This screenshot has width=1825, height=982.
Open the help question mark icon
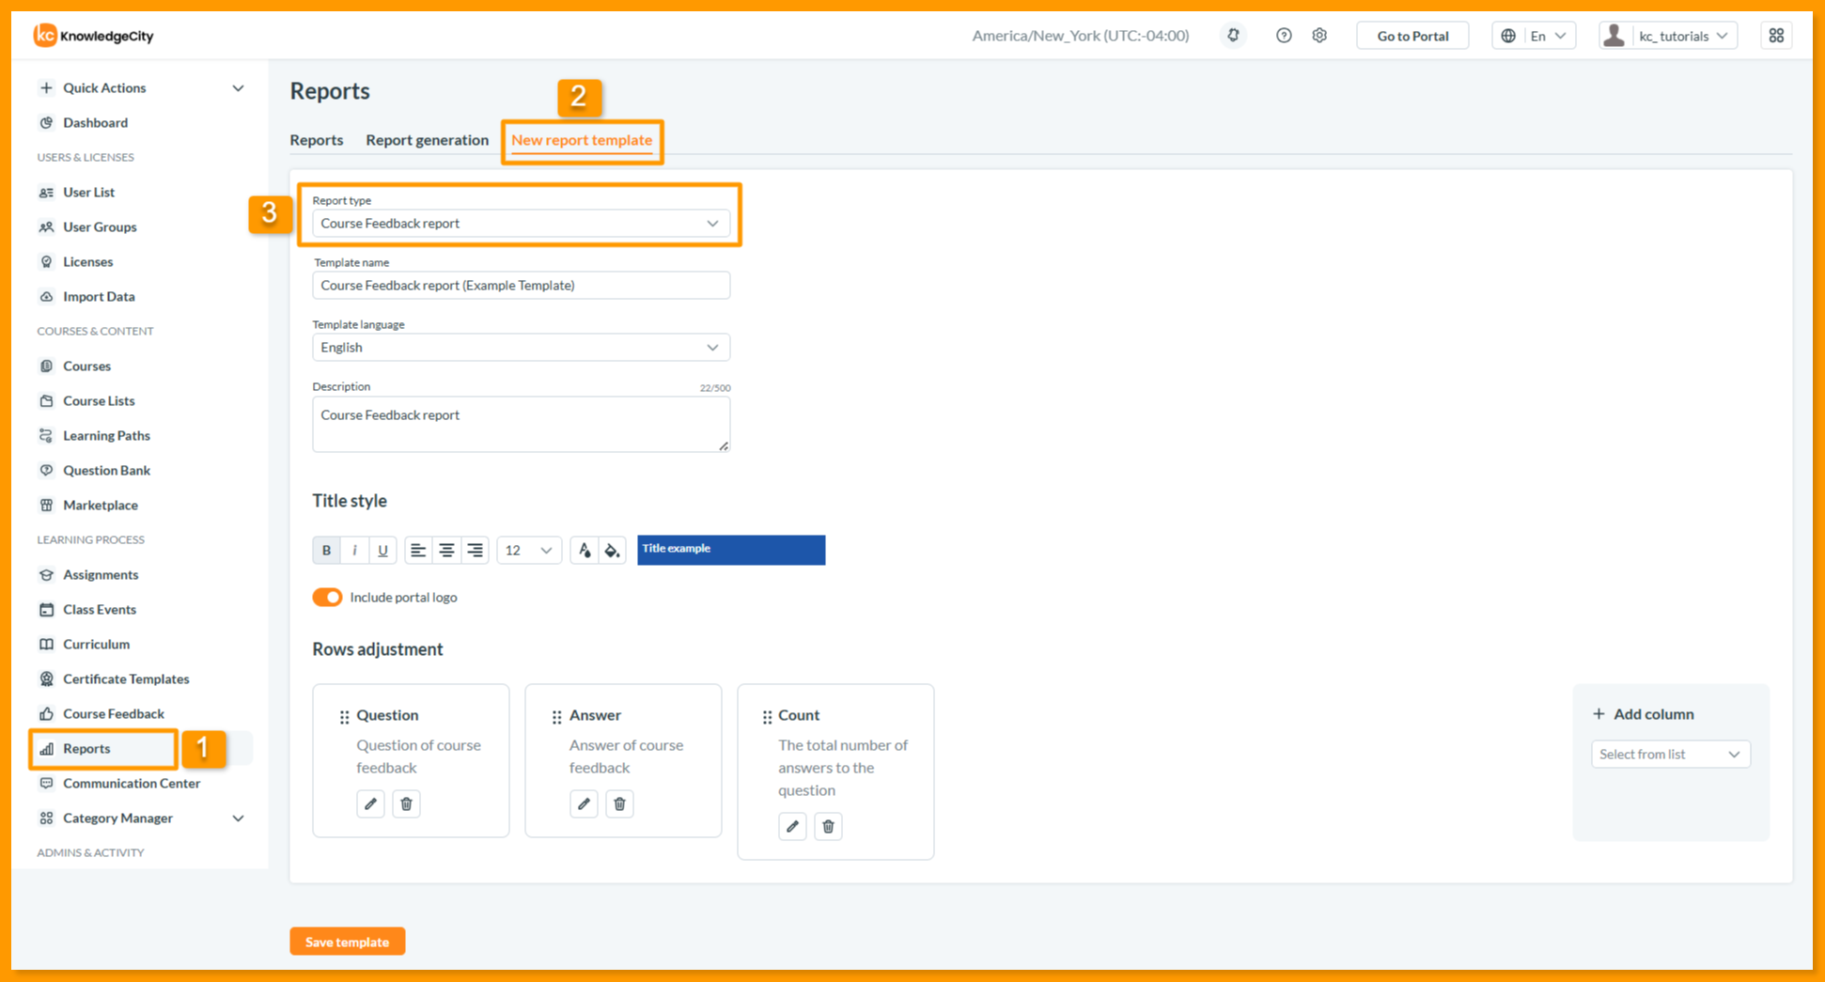[x=1284, y=36]
